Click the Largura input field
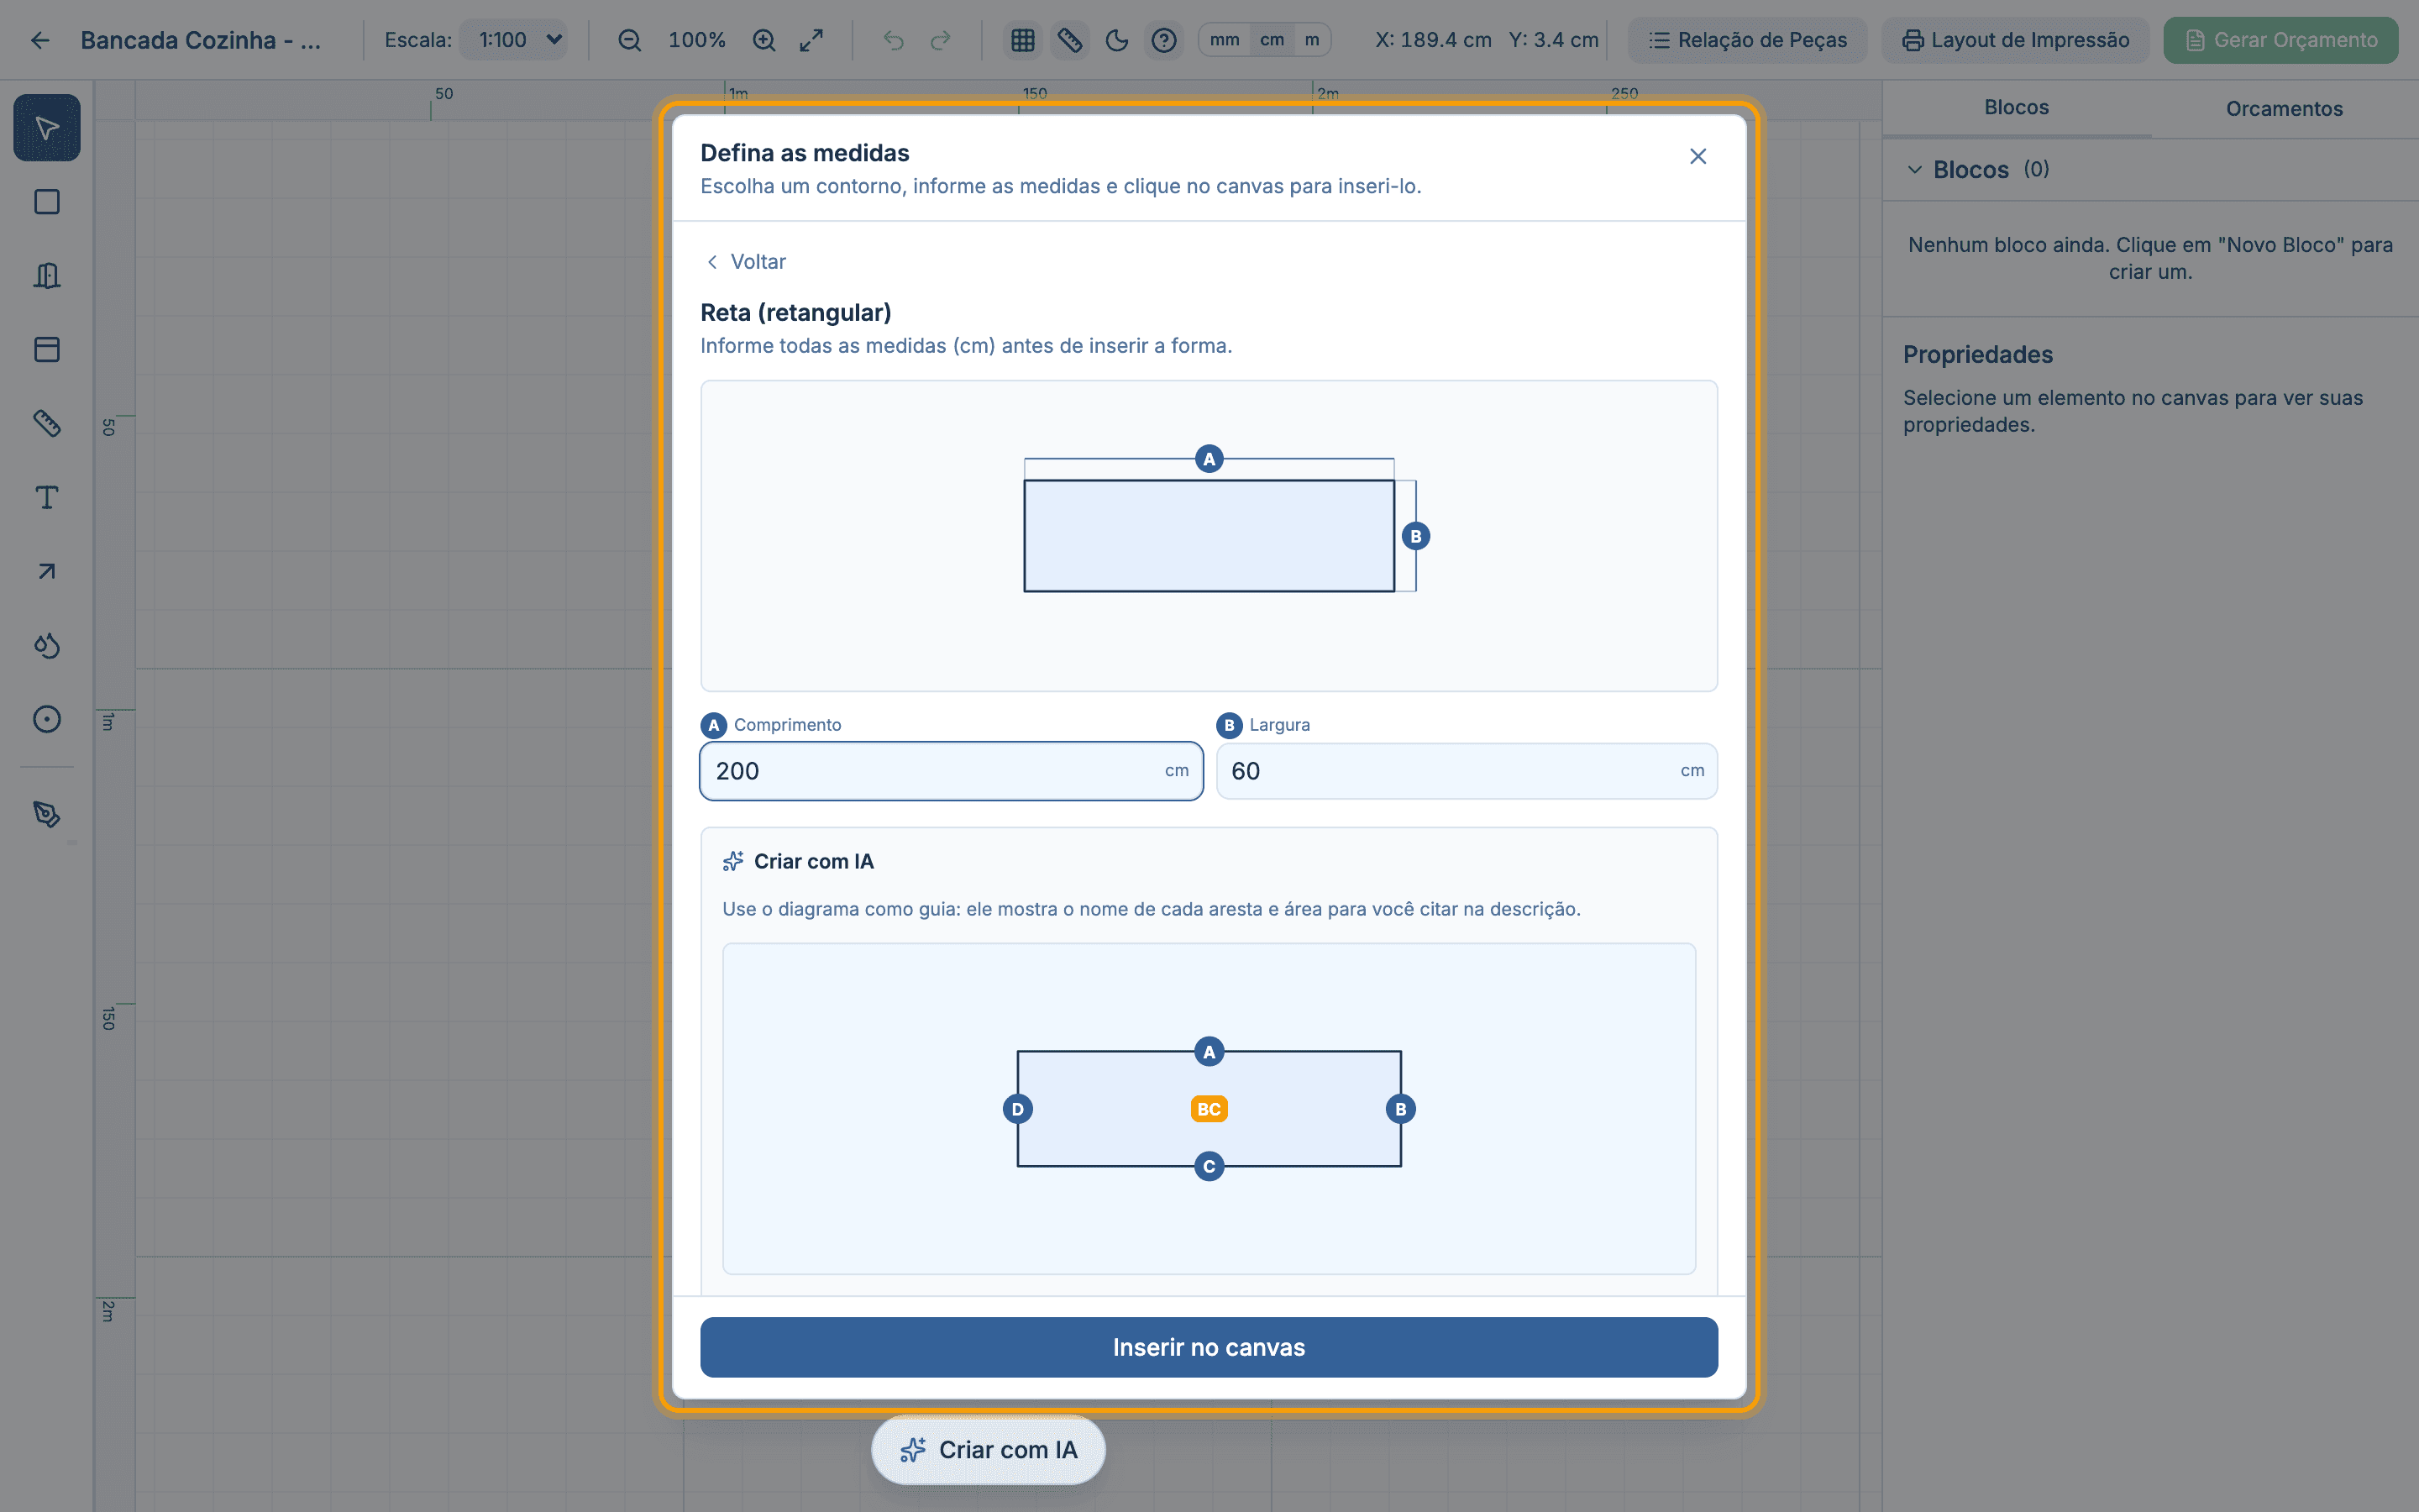The image size is (2419, 1512). point(1467,771)
